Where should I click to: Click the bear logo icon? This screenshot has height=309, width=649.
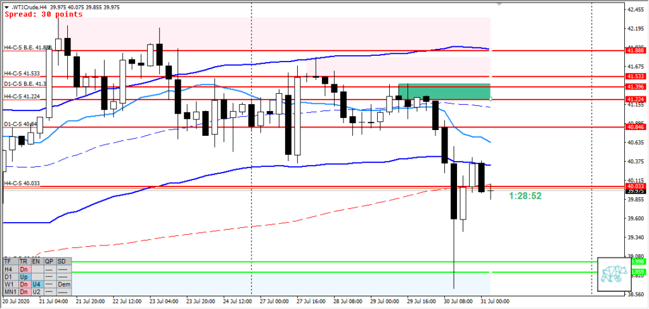pyautogui.click(x=612, y=274)
